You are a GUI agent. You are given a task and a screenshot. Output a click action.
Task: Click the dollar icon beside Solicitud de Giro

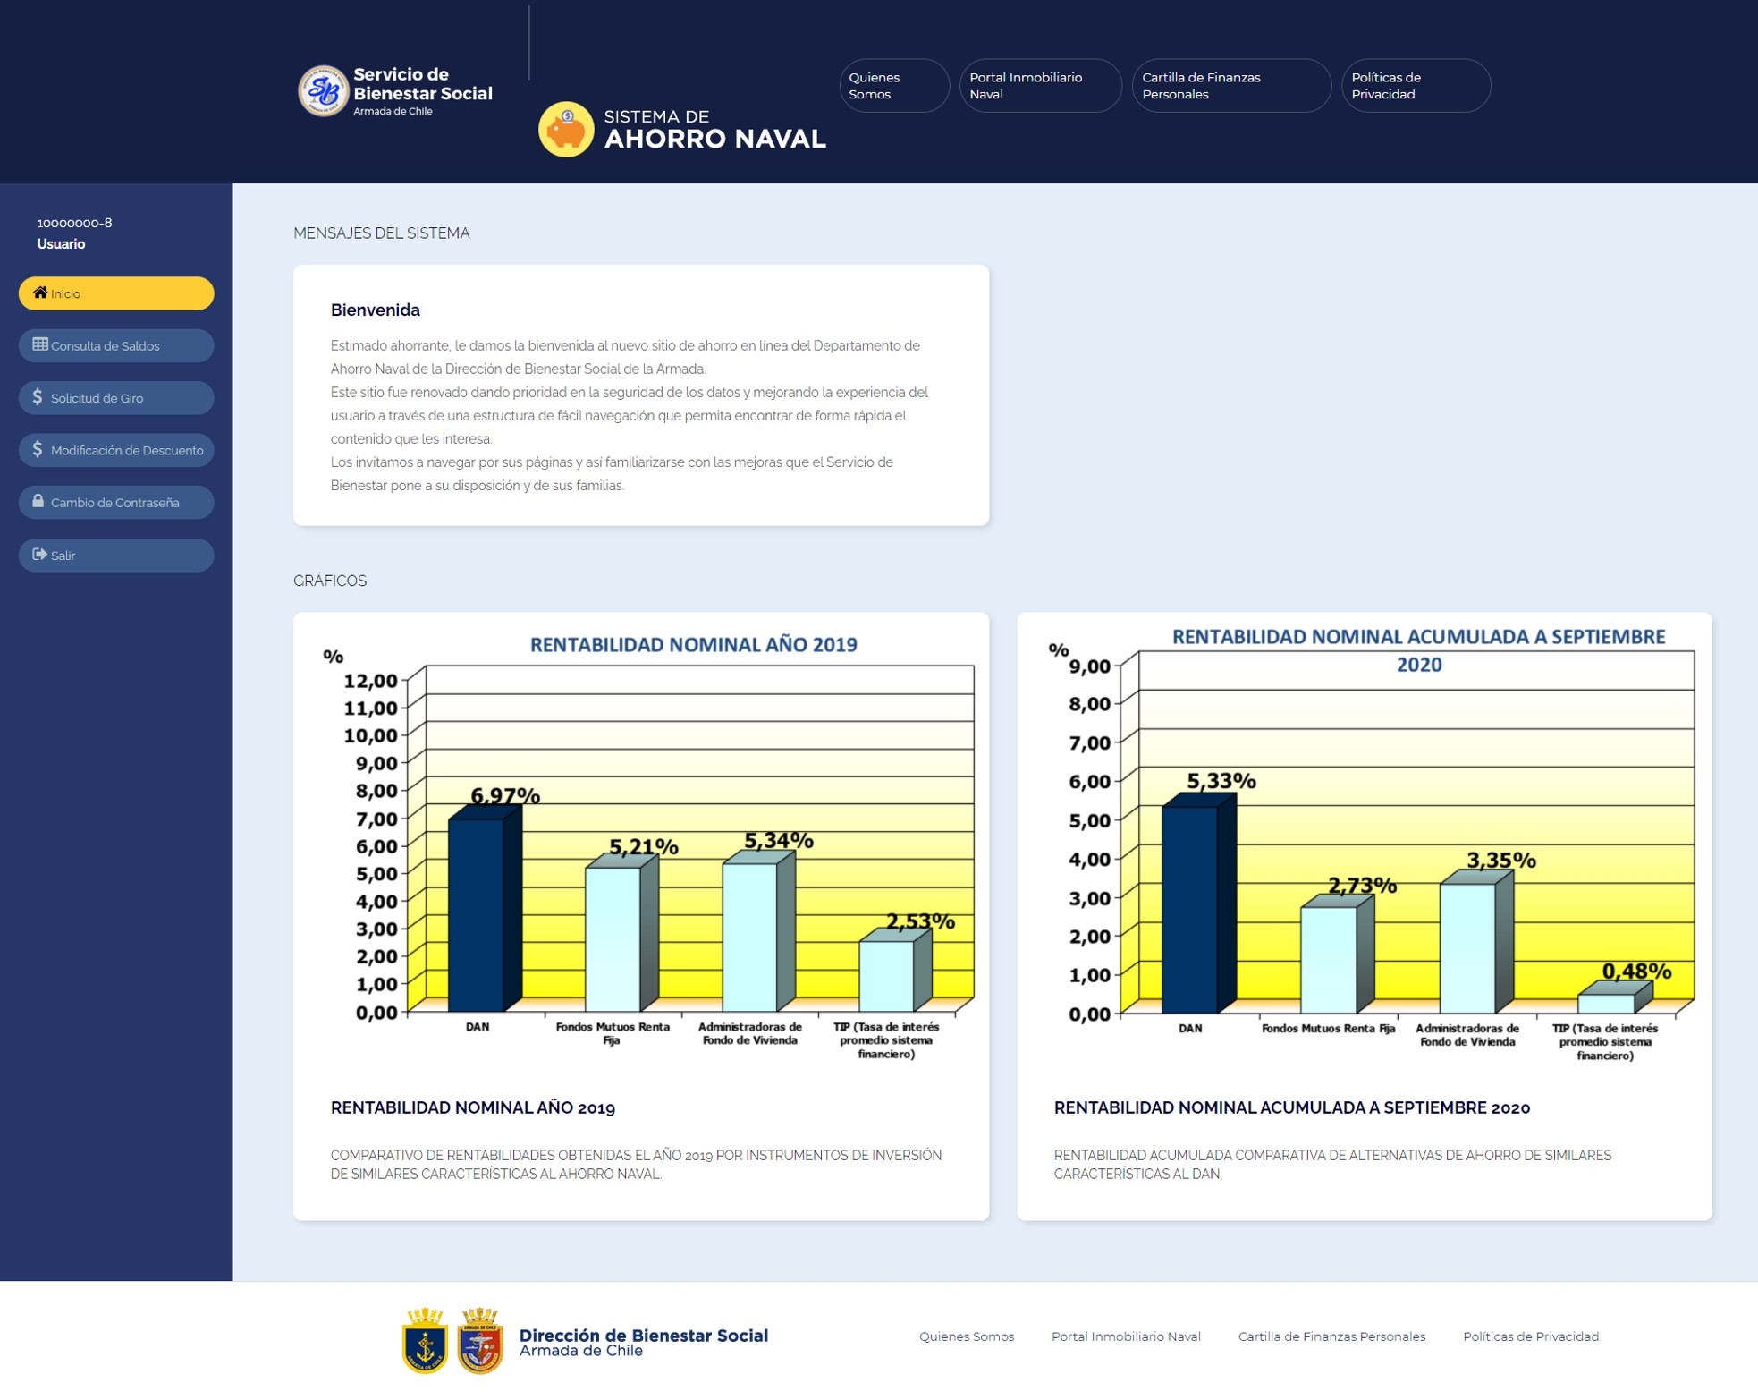pyautogui.click(x=38, y=396)
